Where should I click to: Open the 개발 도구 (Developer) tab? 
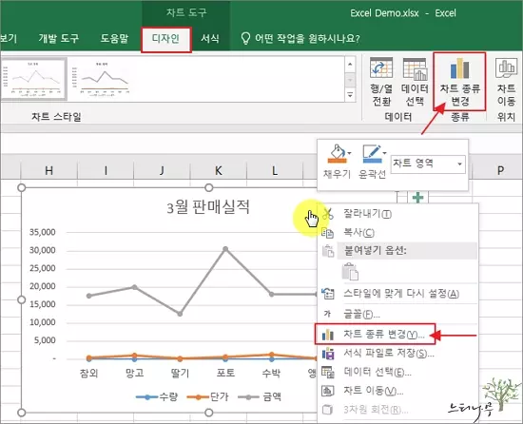[58, 39]
